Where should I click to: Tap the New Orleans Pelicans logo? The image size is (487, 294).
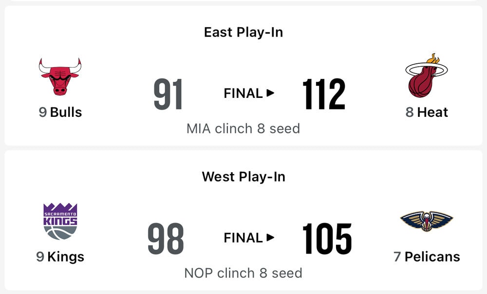(x=427, y=221)
